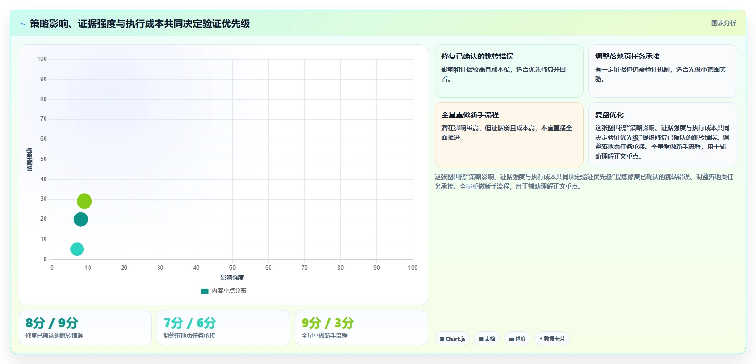This screenshot has height=364, width=756.
Task: Select the 7分 / 6分 stat card
Action: tap(223, 328)
